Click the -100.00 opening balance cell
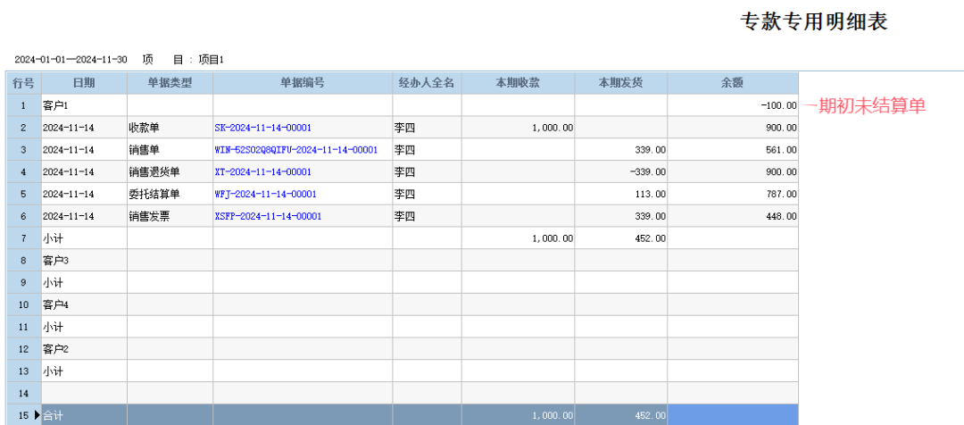Image resolution: width=964 pixels, height=425 pixels. pos(733,105)
